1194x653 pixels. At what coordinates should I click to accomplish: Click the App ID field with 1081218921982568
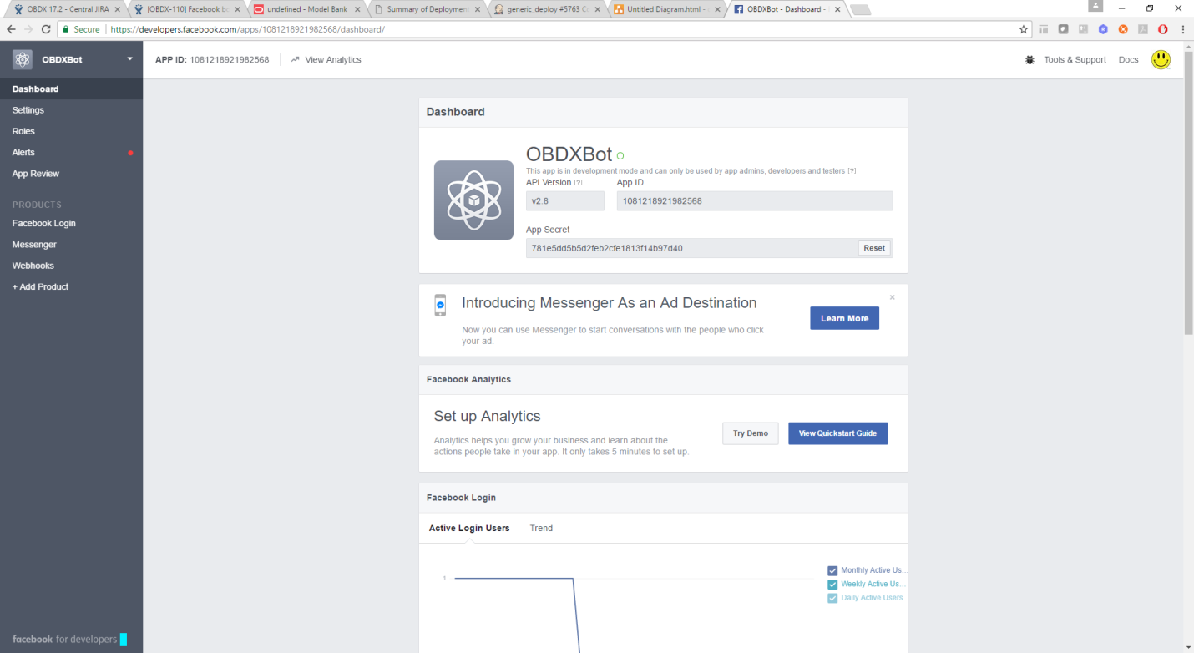[755, 201]
